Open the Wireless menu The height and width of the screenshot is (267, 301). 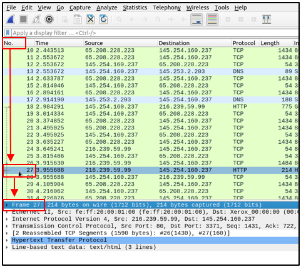(x=198, y=8)
